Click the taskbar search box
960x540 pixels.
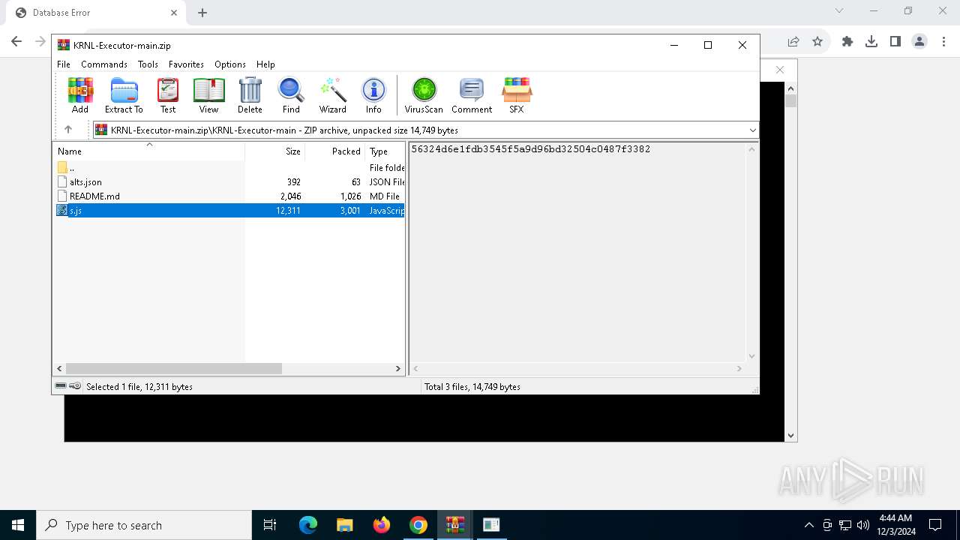point(144,525)
